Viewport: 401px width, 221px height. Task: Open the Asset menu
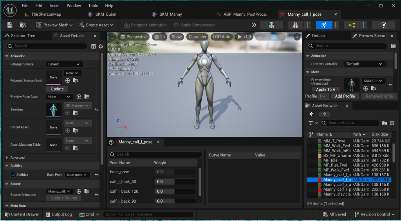[x=54, y=5]
